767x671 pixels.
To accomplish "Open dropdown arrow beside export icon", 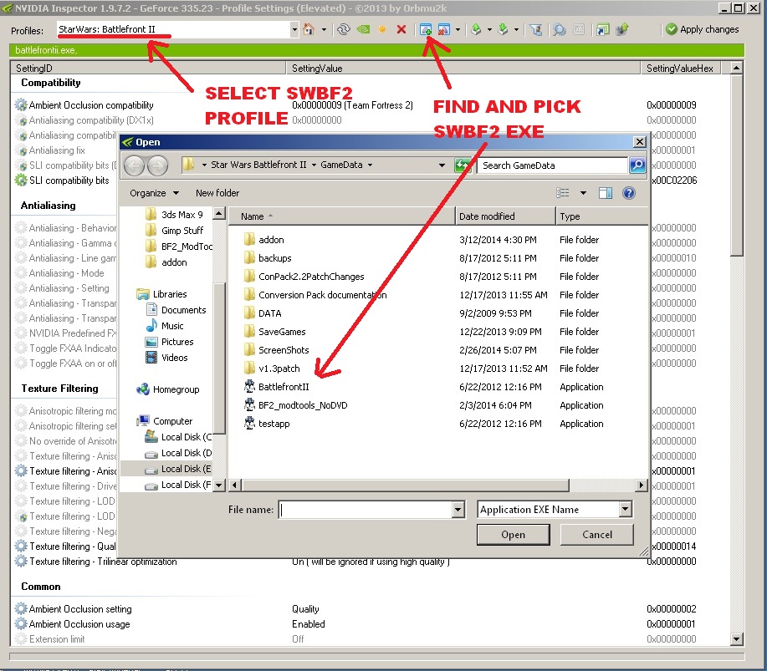I will [489, 30].
